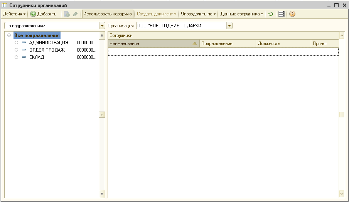Click the ООО "НОВОГОДНИЕ ПОДАРКИ" organization field

[x=181, y=26]
